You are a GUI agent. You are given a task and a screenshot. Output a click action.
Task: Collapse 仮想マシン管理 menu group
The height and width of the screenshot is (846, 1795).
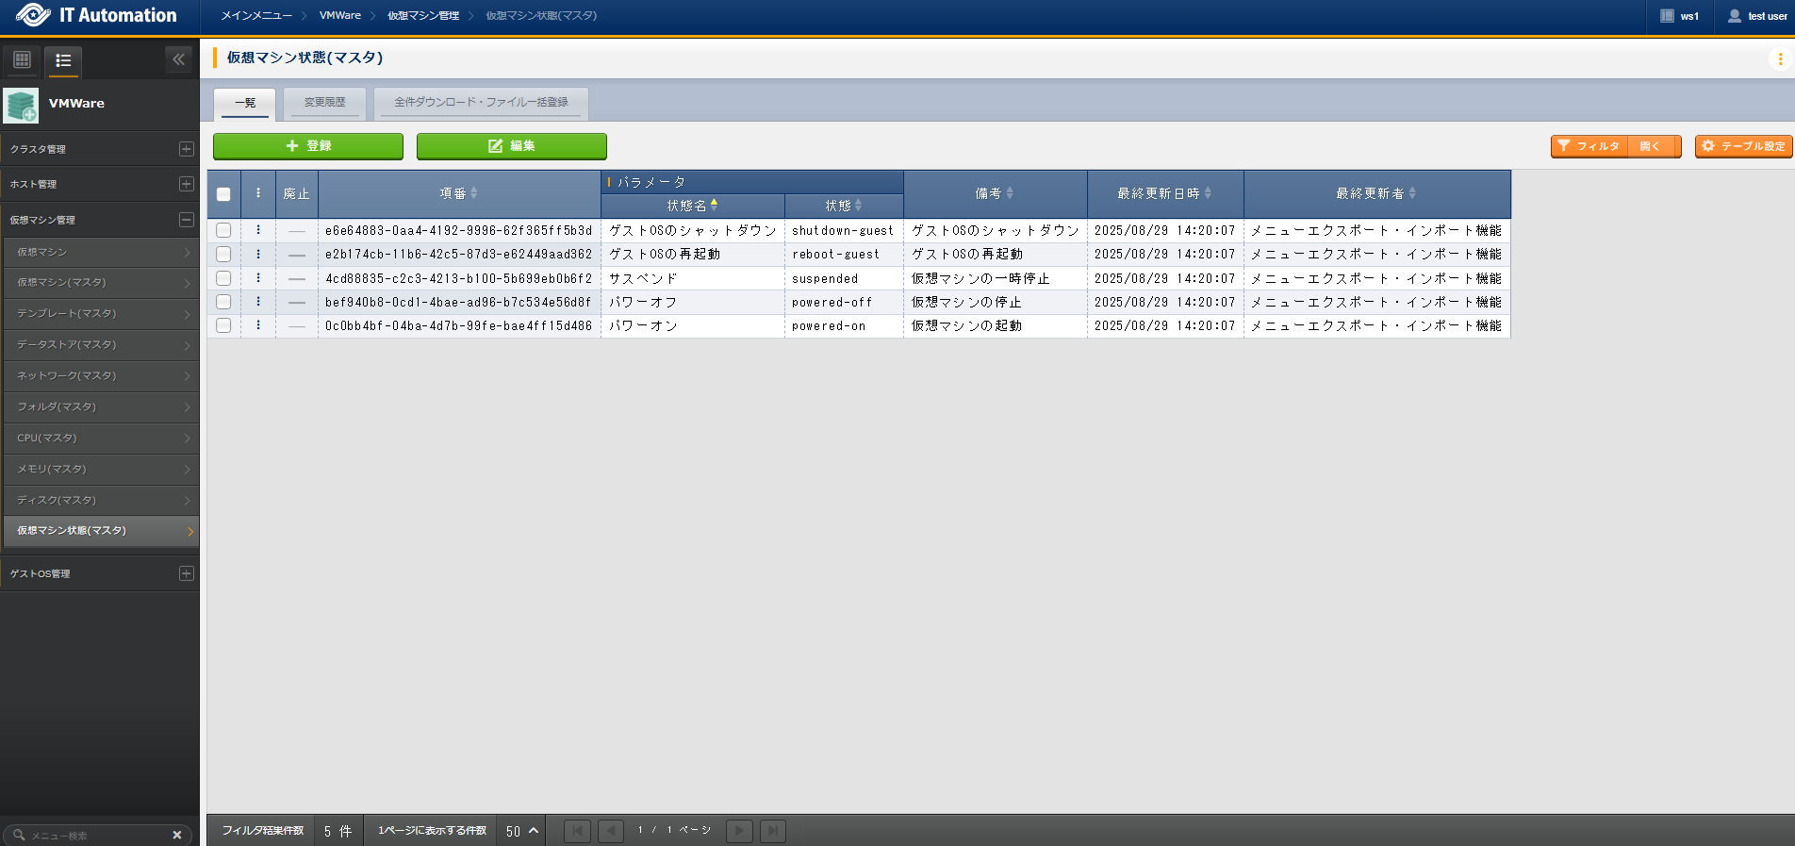coord(186,220)
